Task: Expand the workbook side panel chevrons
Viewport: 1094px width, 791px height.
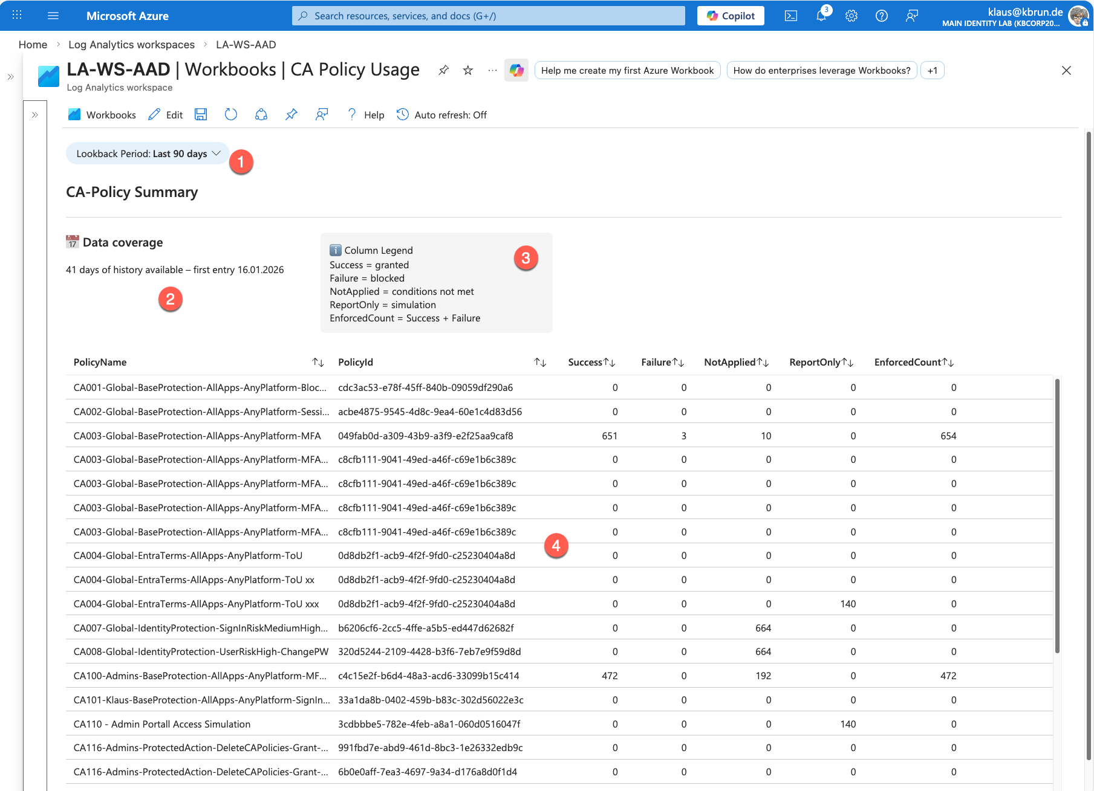Action: pos(35,115)
